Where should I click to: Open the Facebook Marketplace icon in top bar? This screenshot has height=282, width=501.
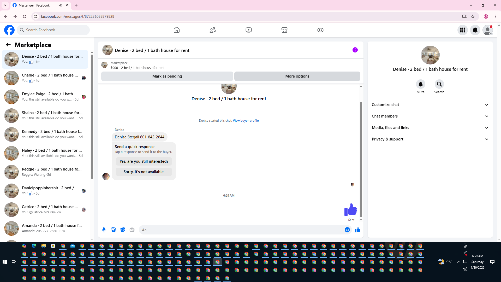pyautogui.click(x=284, y=30)
